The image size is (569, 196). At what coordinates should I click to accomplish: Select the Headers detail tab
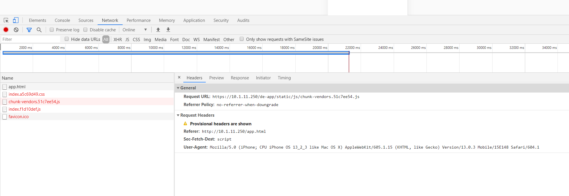[x=195, y=78]
